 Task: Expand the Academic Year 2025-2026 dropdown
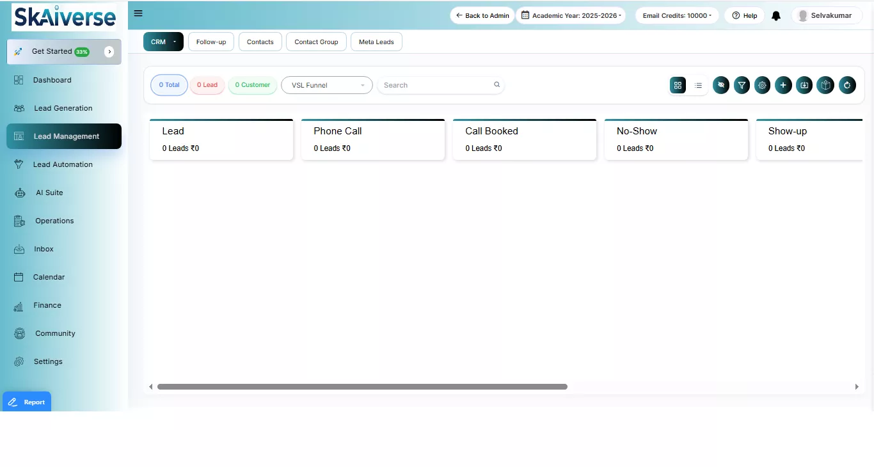[571, 16]
